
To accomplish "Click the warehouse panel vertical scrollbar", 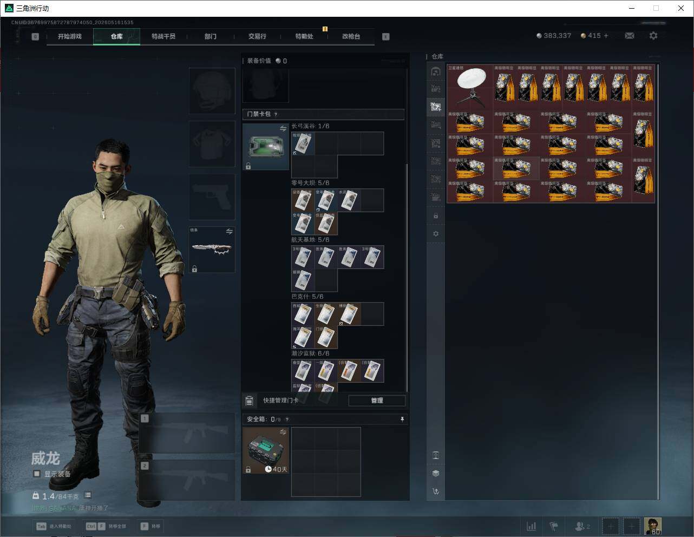I will coord(658,281).
